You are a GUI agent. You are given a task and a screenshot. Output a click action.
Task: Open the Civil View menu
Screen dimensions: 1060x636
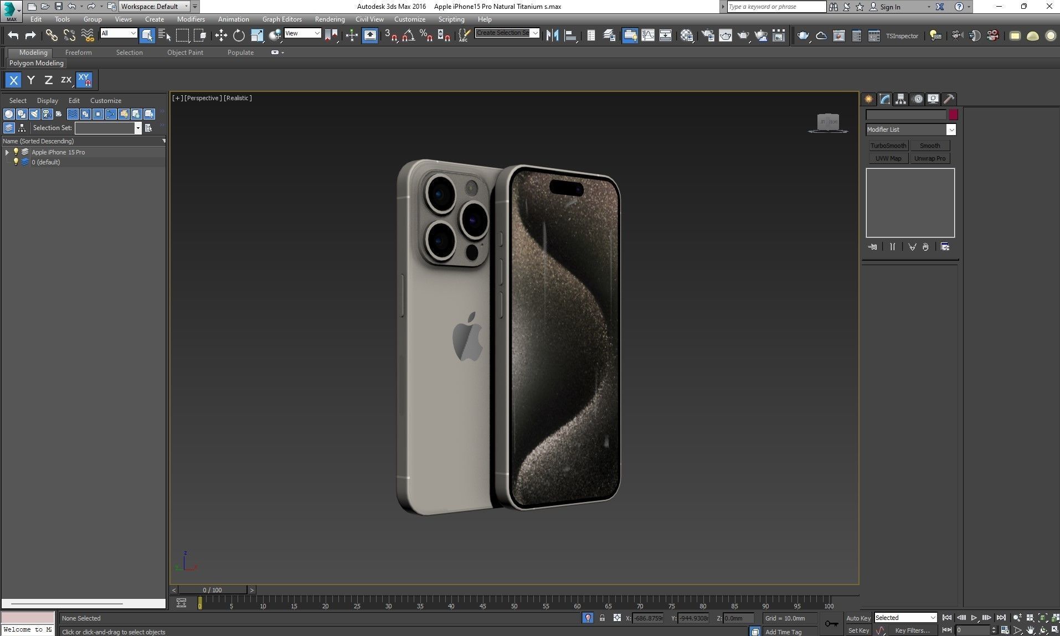point(369,19)
